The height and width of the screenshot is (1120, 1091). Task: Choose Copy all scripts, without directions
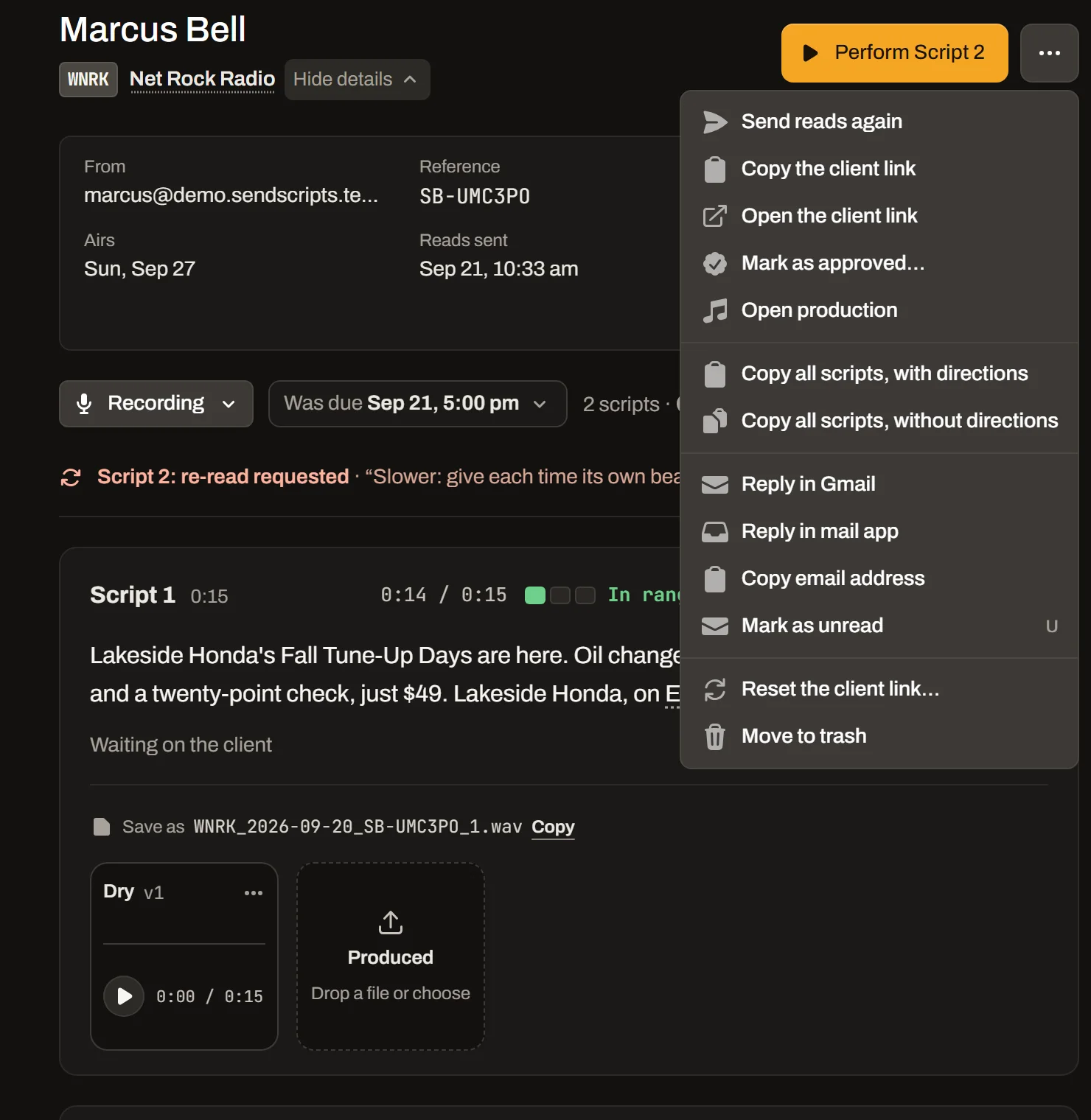click(x=879, y=421)
